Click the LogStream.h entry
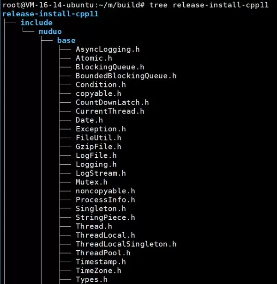Viewport: 277px width, 284px height. 101,173
